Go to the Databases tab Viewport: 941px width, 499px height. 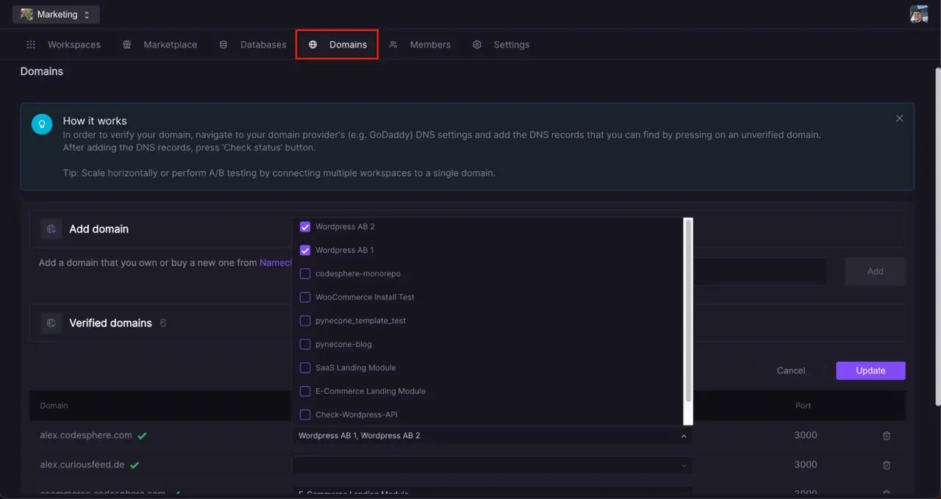pos(253,45)
